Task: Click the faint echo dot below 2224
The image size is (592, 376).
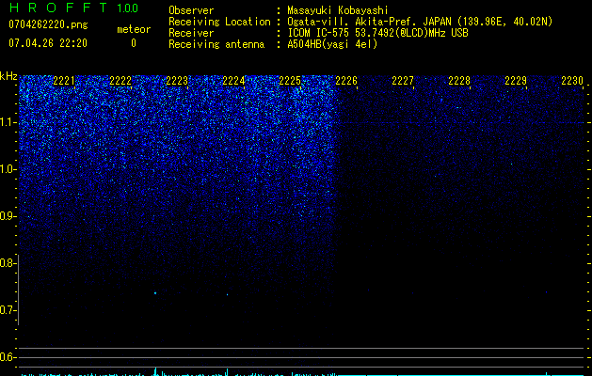Action: coord(227,294)
